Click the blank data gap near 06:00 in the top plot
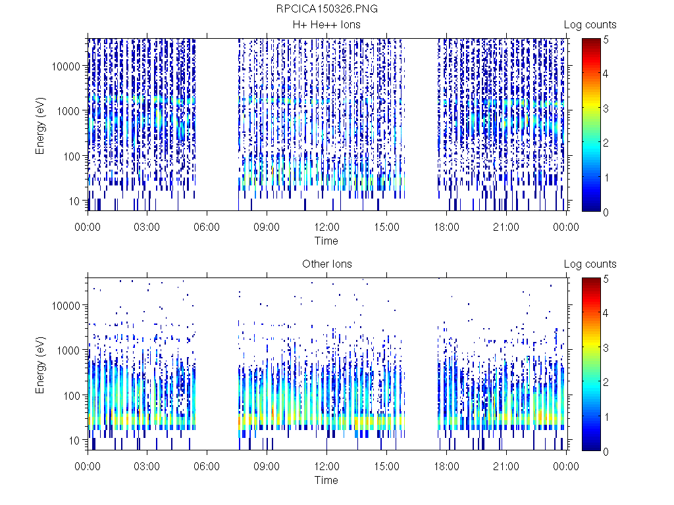 (x=216, y=125)
